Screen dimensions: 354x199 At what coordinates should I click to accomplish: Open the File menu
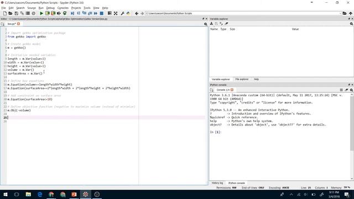tap(4, 8)
